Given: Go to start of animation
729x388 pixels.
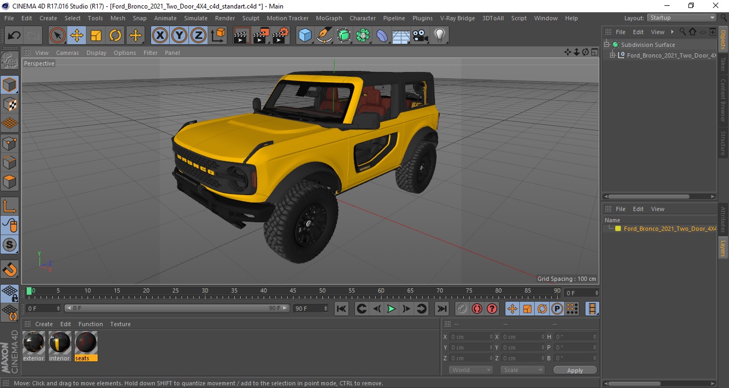Looking at the screenshot, I should (342, 309).
